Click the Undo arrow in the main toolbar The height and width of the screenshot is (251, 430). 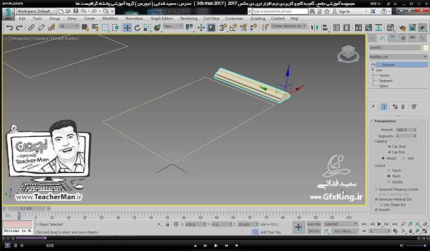pyautogui.click(x=10, y=28)
